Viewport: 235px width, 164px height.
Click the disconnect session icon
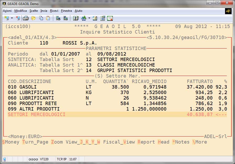point(18,18)
